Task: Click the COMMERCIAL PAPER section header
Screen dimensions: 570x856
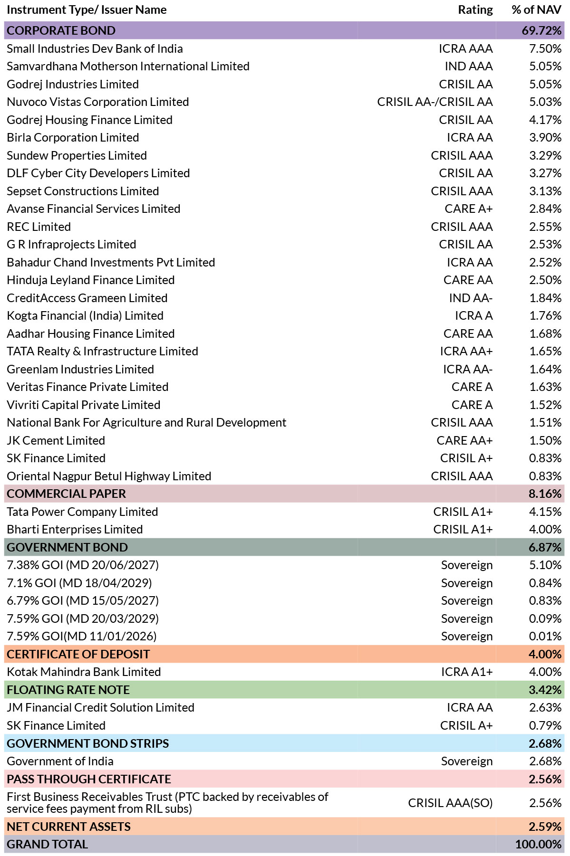Action: tap(284, 494)
